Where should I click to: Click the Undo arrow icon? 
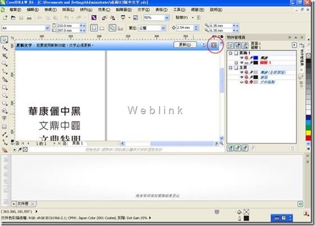(66, 18)
